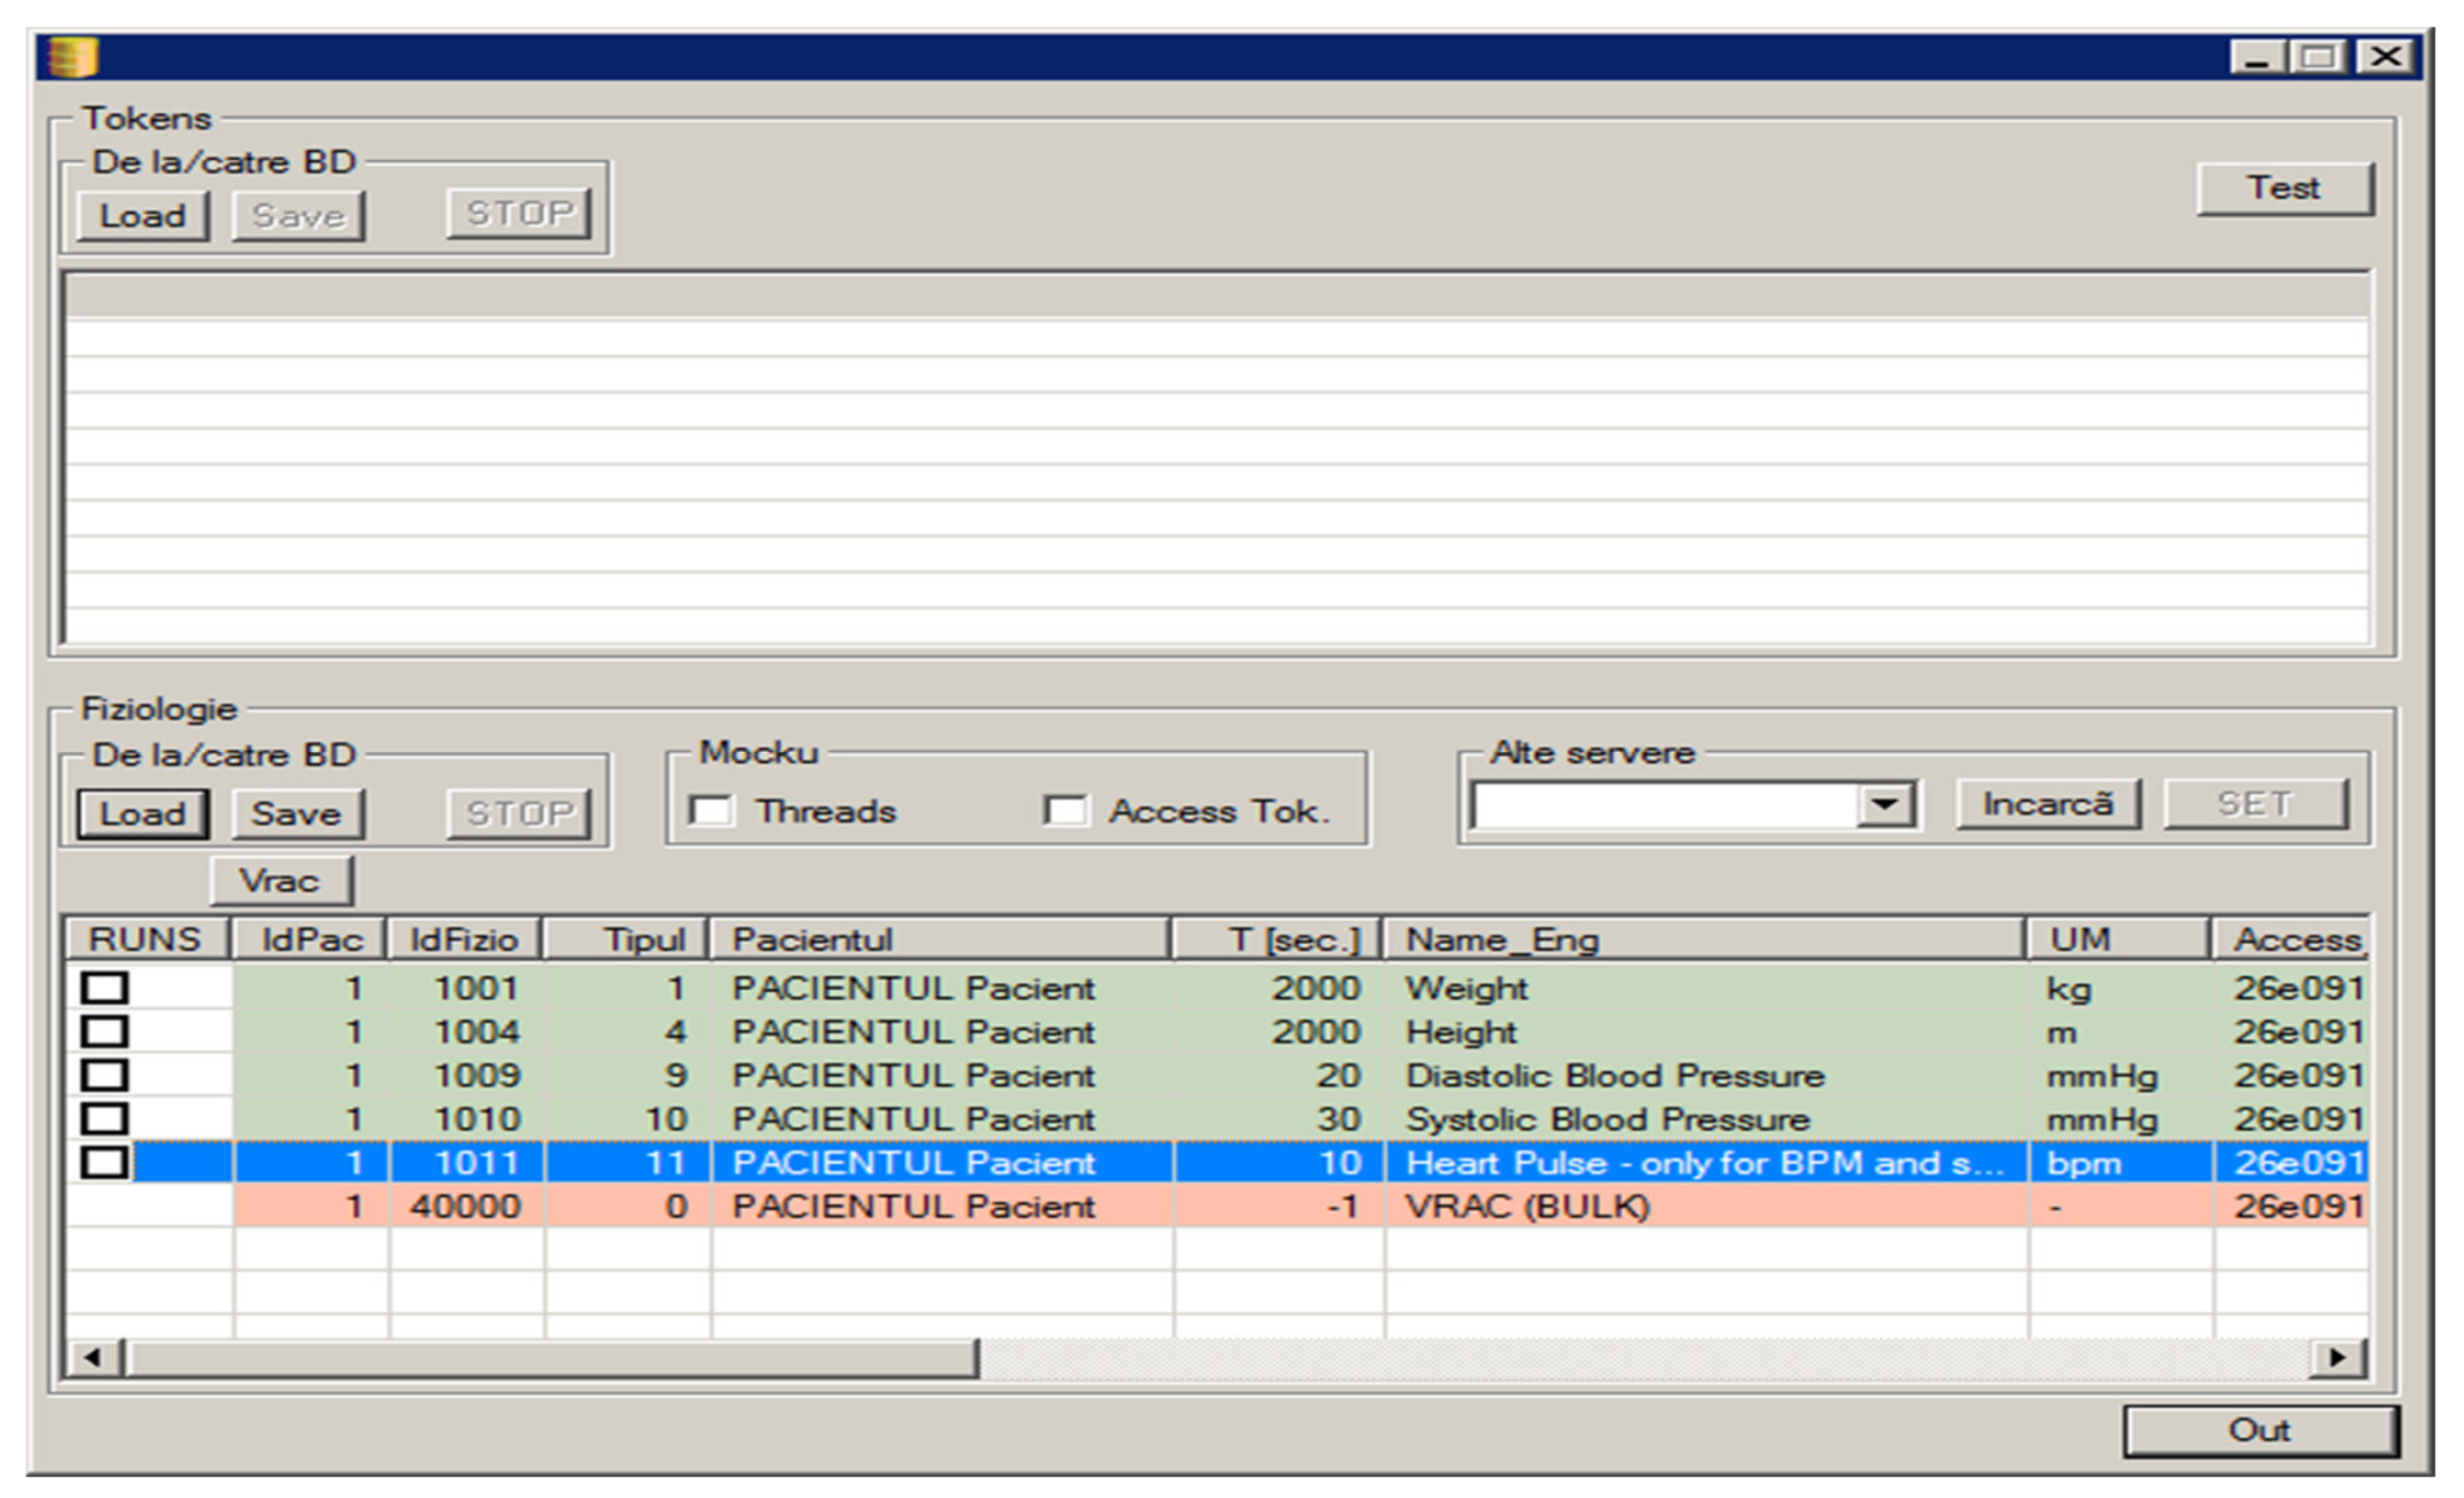Viewport: 2464px width, 1498px height.
Task: Select the Heart Pulse row name cell
Action: point(1706,1162)
